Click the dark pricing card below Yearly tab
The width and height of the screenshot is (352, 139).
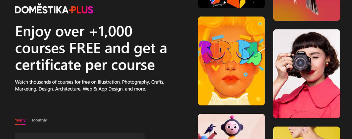click(x=80, y=136)
